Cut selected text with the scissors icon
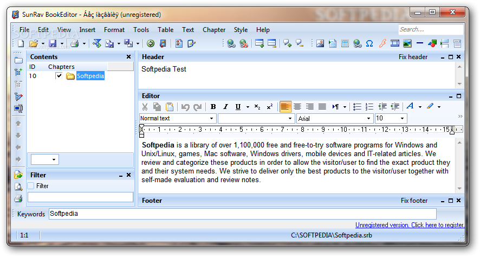Screen dimensions: 480x257 coord(145,107)
